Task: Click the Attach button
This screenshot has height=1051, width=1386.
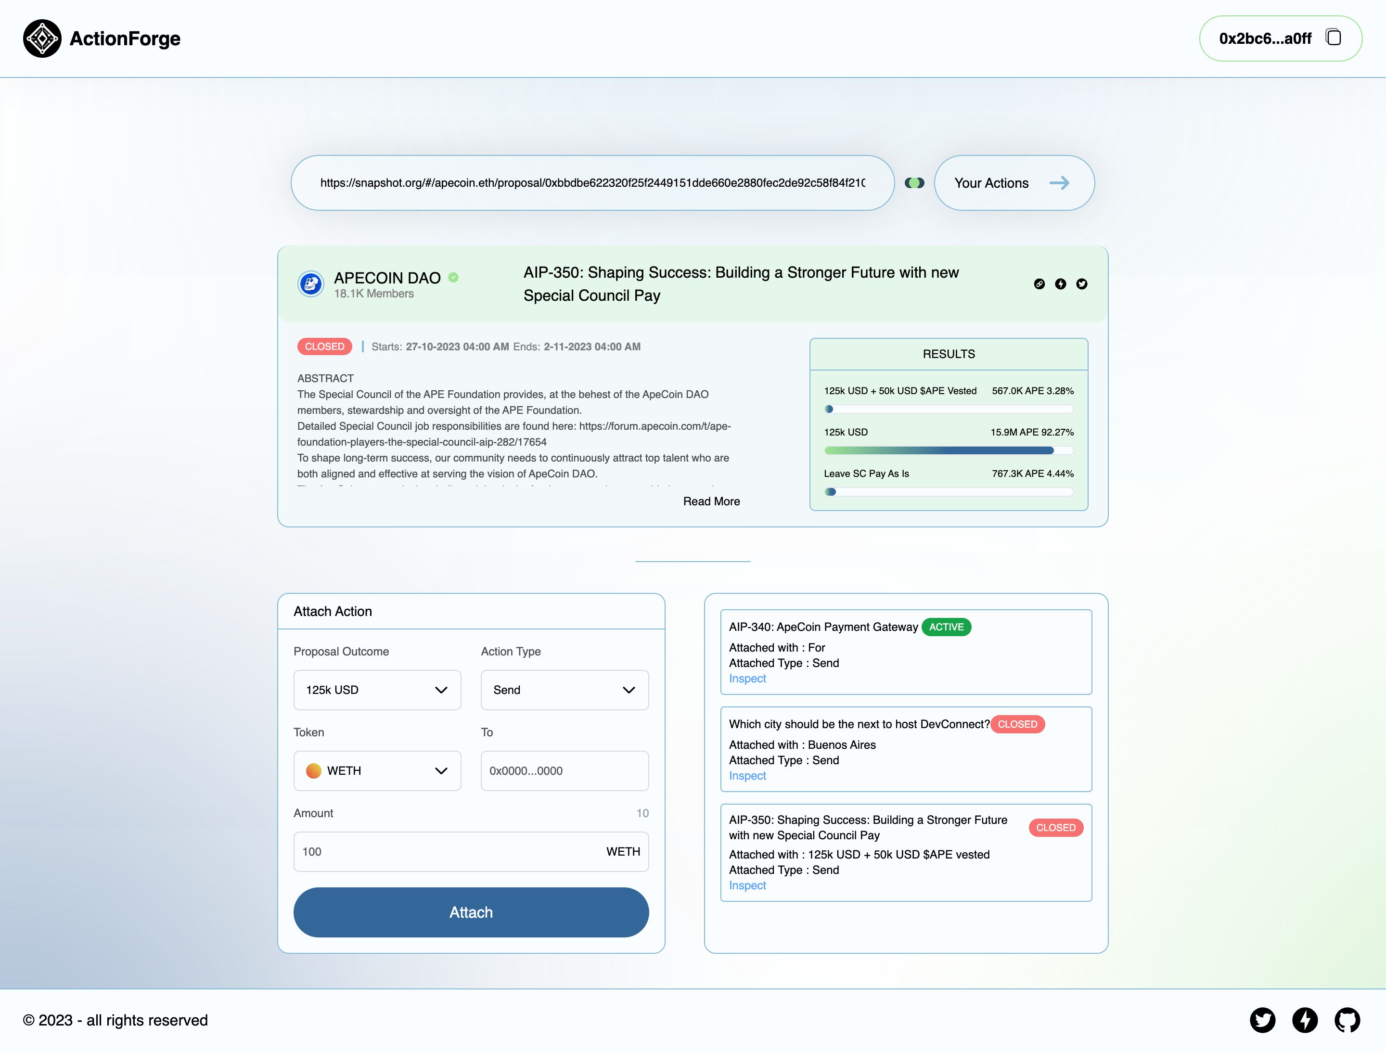Action: (471, 912)
